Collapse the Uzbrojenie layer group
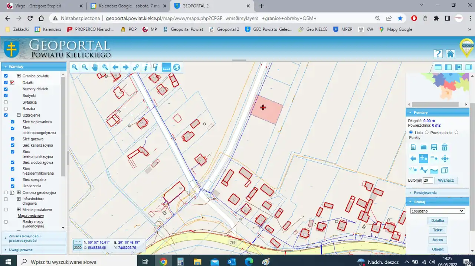Image resolution: width=475 pixels, height=266 pixels. pyautogui.click(x=19, y=115)
